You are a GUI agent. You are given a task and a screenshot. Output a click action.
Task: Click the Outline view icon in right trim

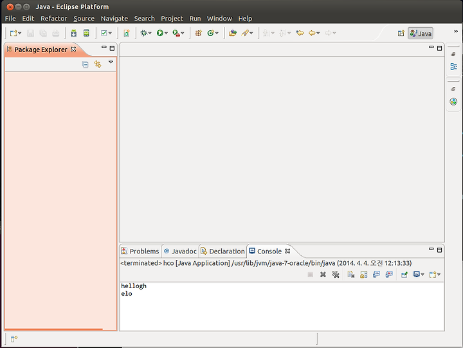453,66
